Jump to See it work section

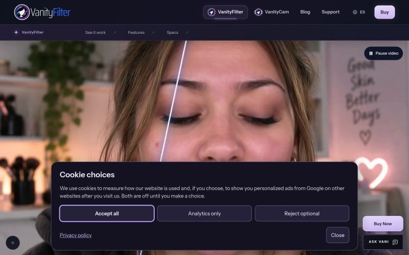coord(95,33)
